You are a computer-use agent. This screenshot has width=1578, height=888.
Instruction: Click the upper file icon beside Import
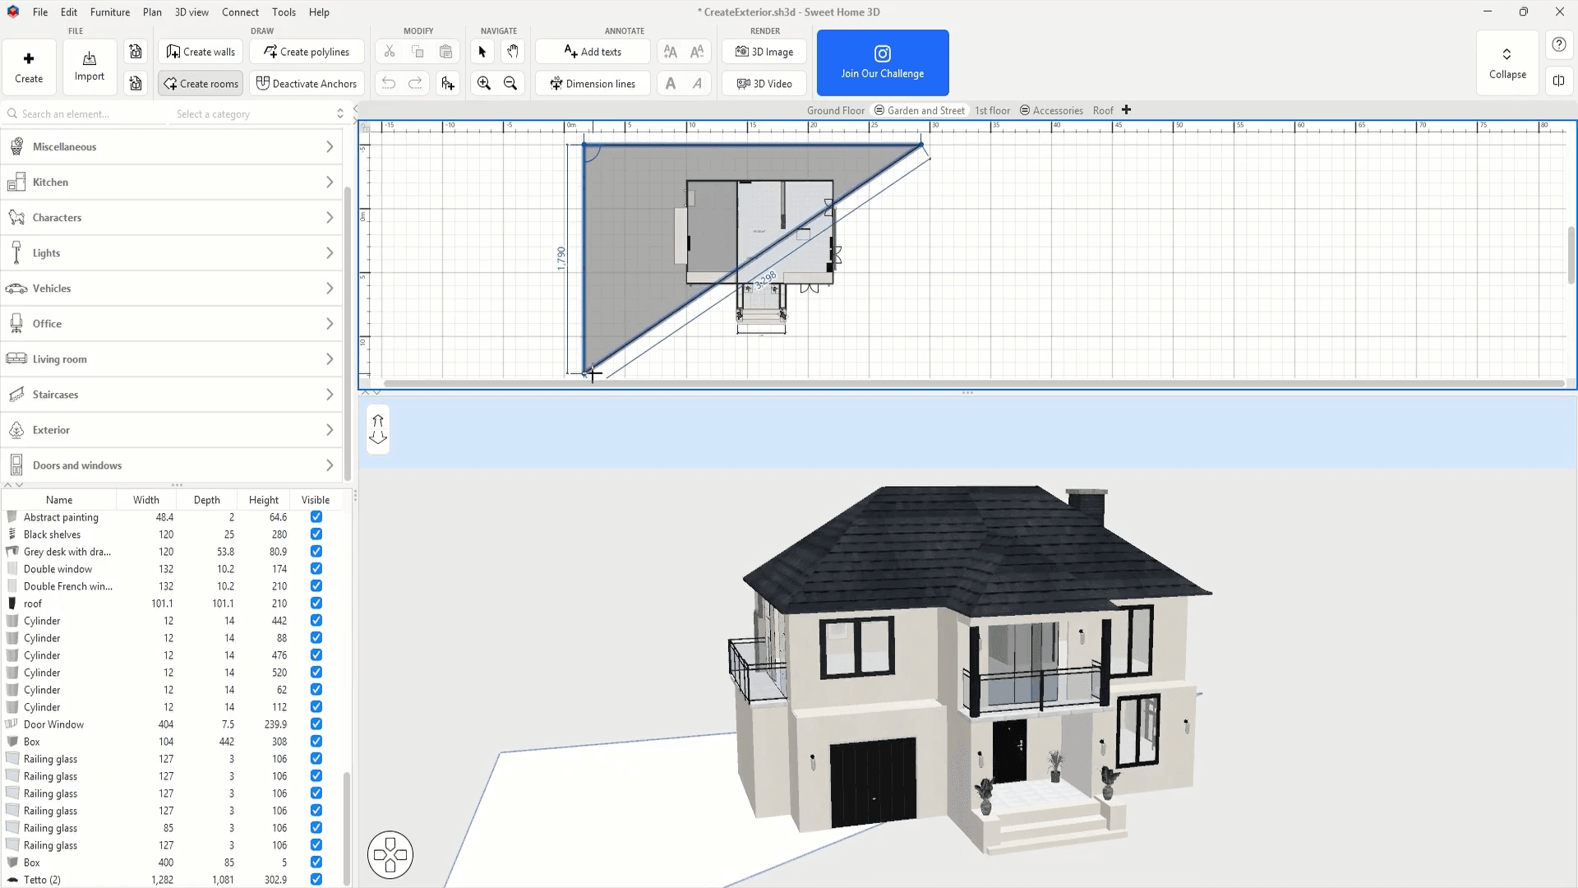(136, 52)
